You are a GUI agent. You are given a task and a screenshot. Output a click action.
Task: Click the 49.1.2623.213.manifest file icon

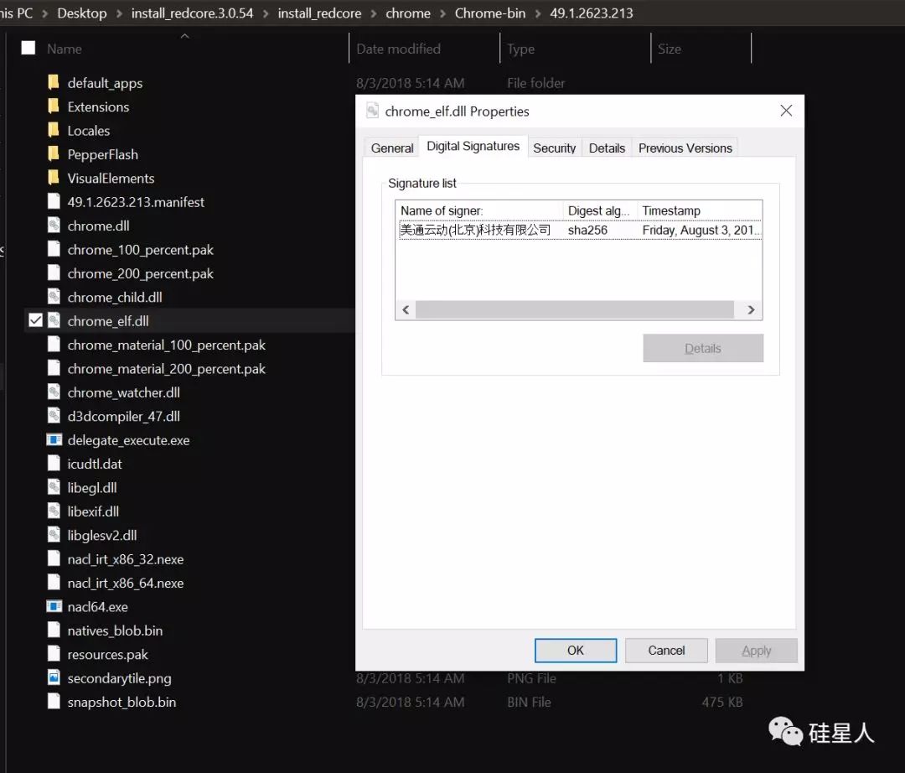point(54,201)
